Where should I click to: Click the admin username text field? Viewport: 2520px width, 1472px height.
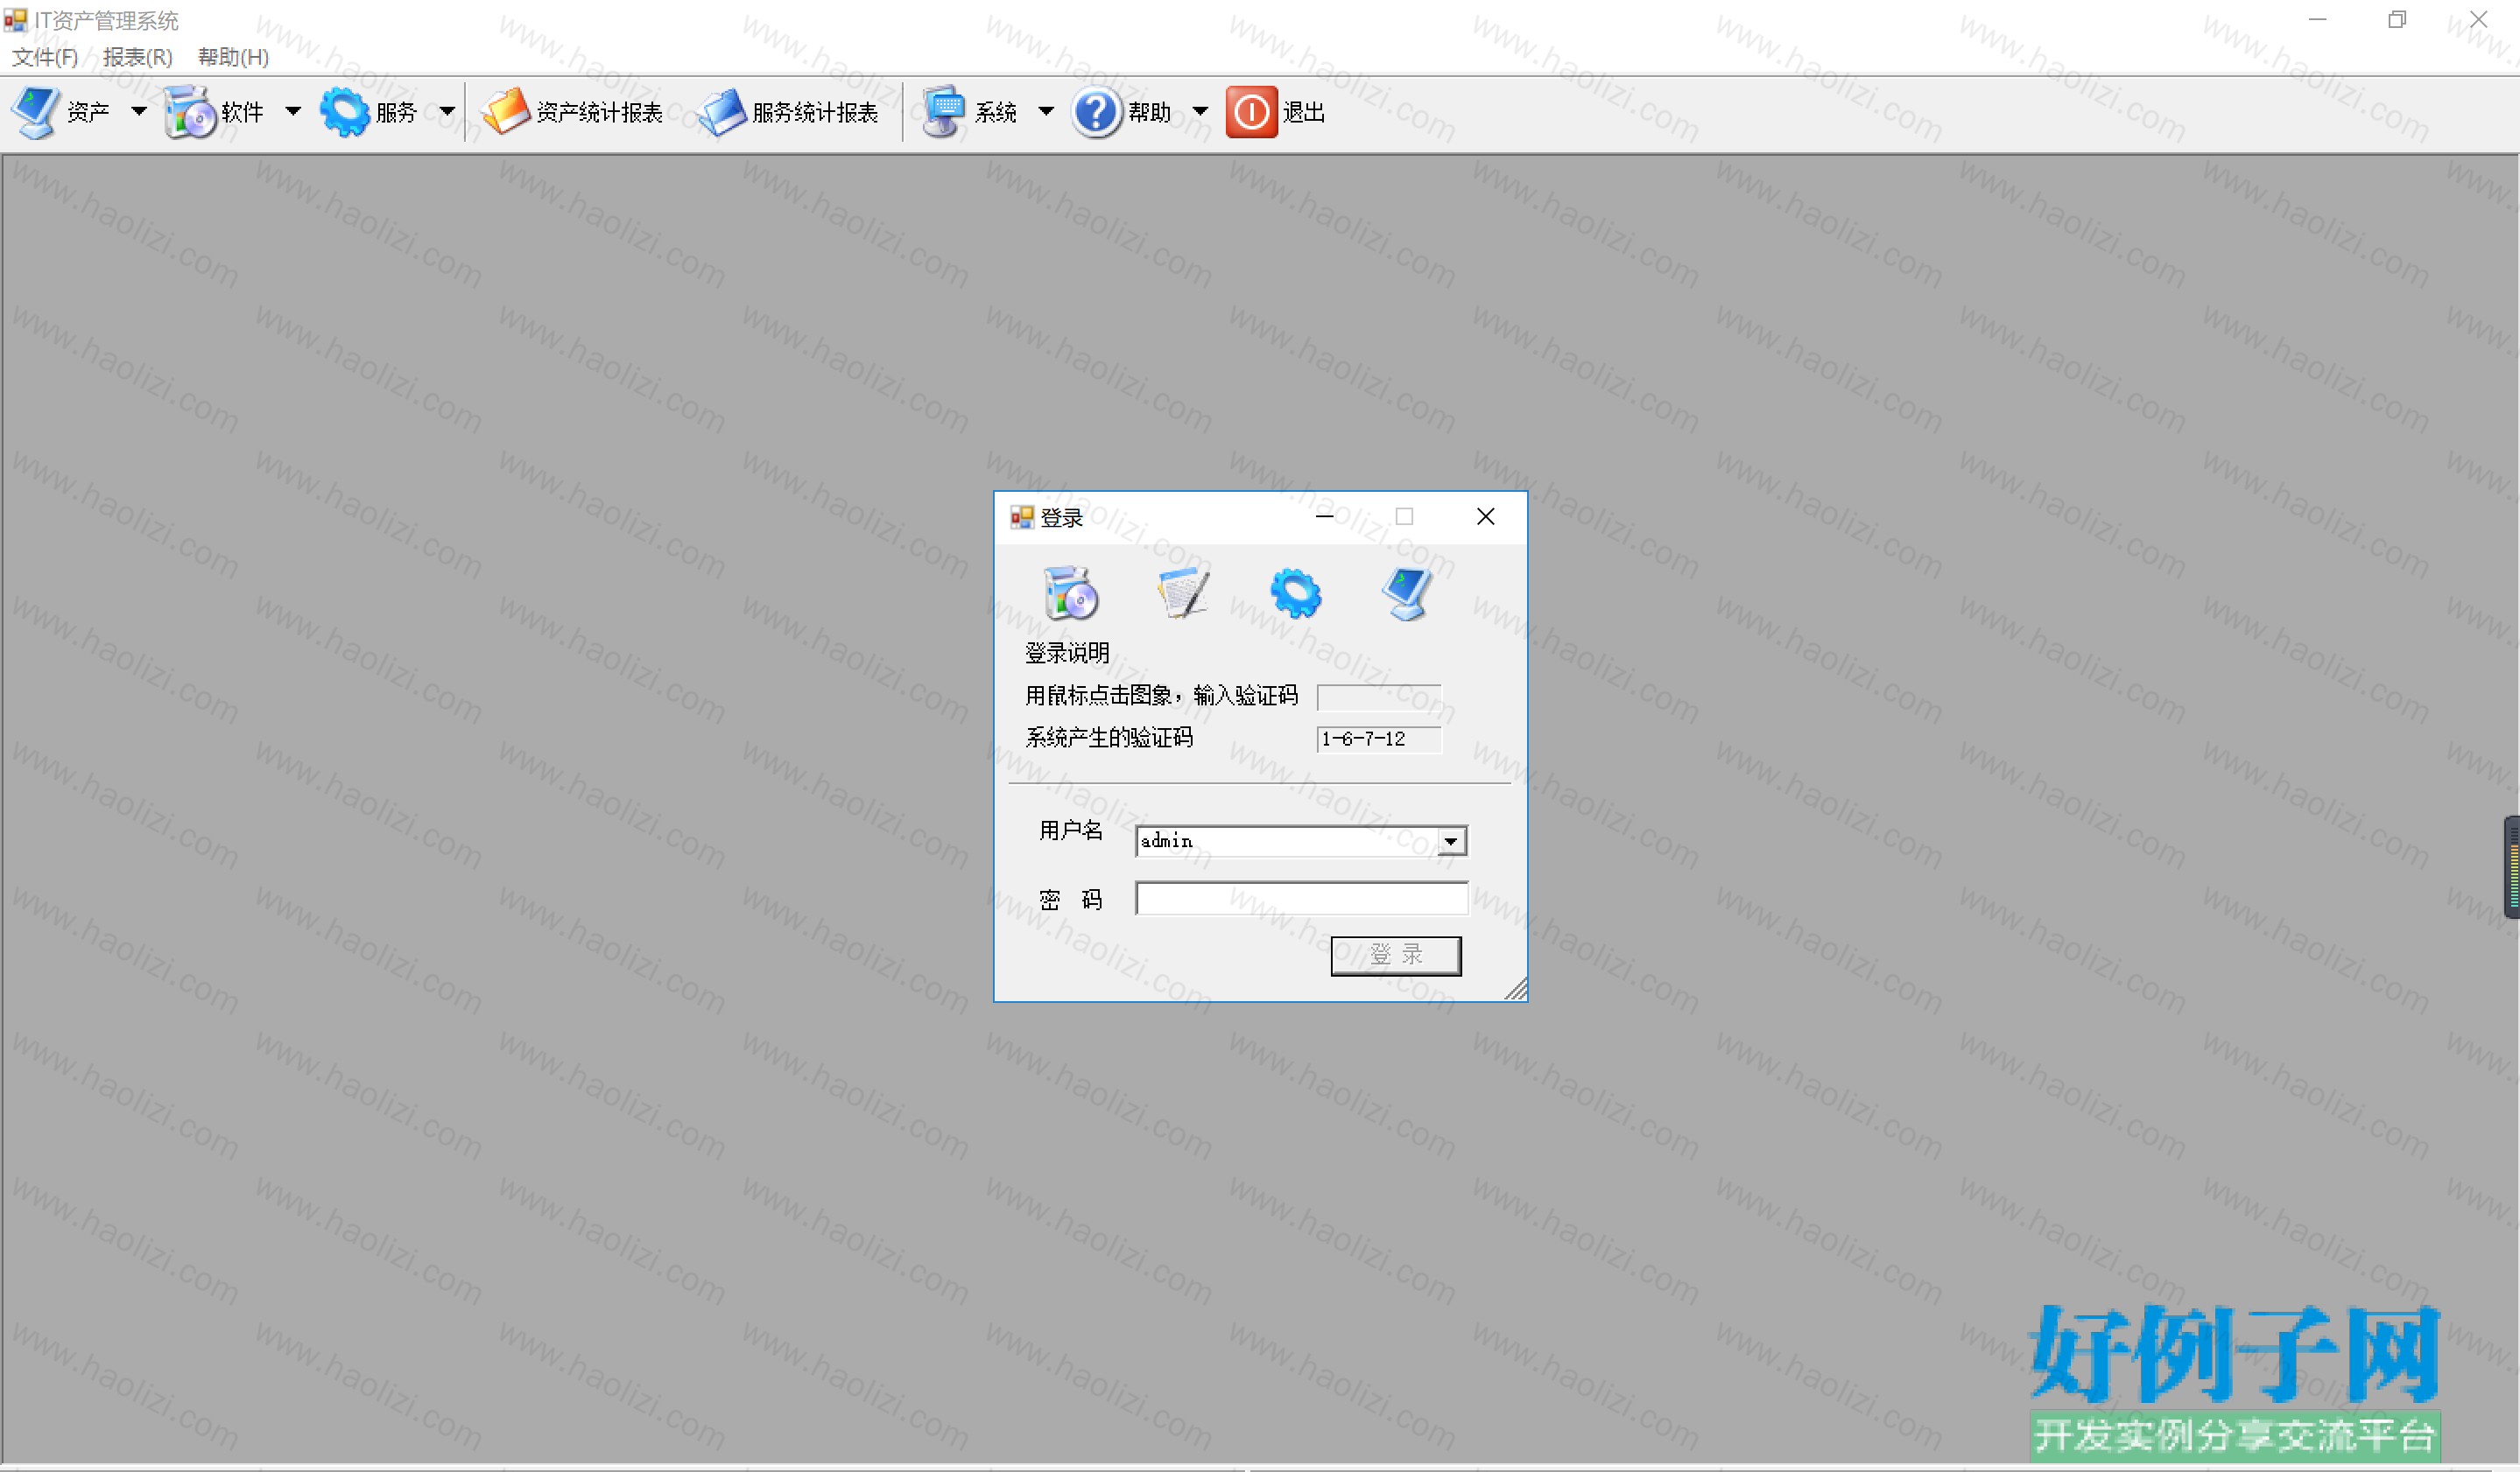pos(1287,841)
